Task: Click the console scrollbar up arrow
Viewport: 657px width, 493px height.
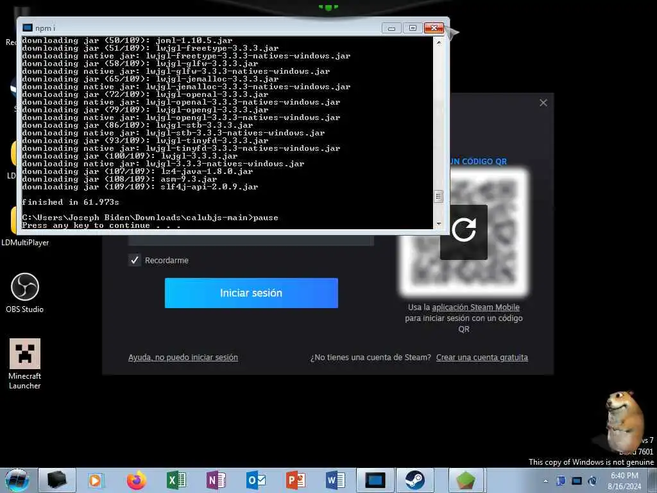Action: [x=438, y=43]
